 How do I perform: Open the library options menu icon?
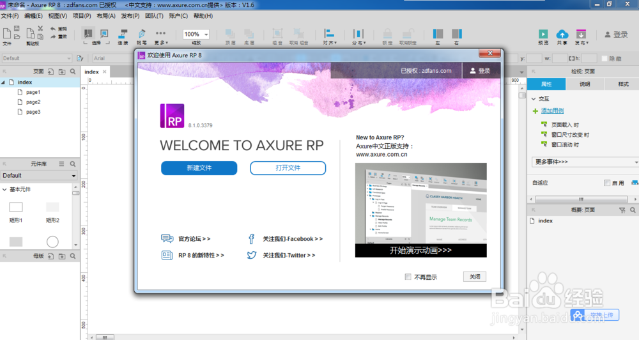point(61,164)
